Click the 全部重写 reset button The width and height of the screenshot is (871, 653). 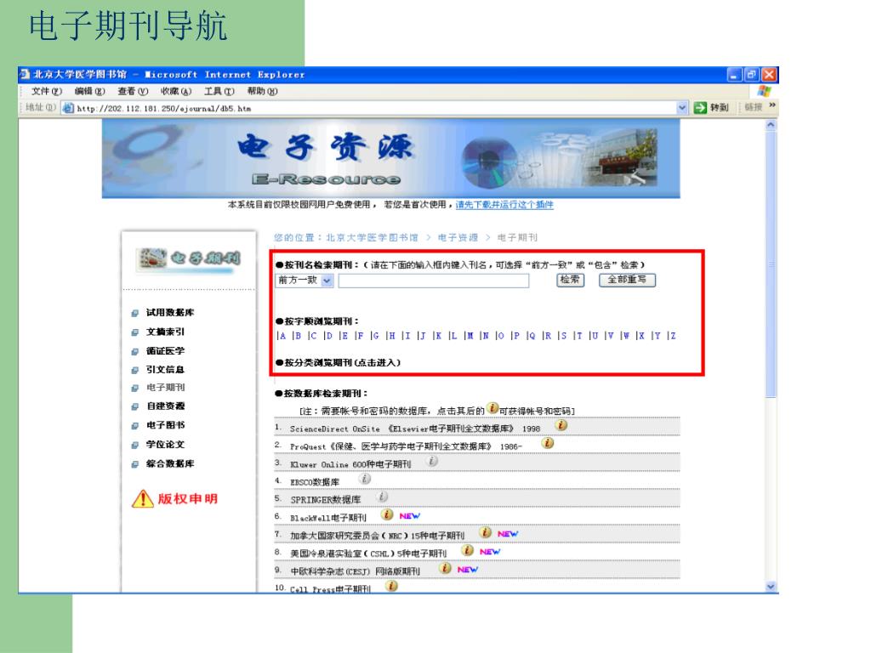coord(627,280)
